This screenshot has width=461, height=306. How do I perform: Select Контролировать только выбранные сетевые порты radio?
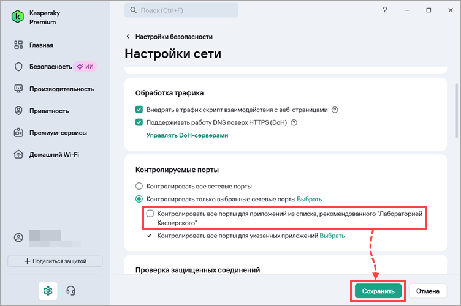tap(139, 199)
